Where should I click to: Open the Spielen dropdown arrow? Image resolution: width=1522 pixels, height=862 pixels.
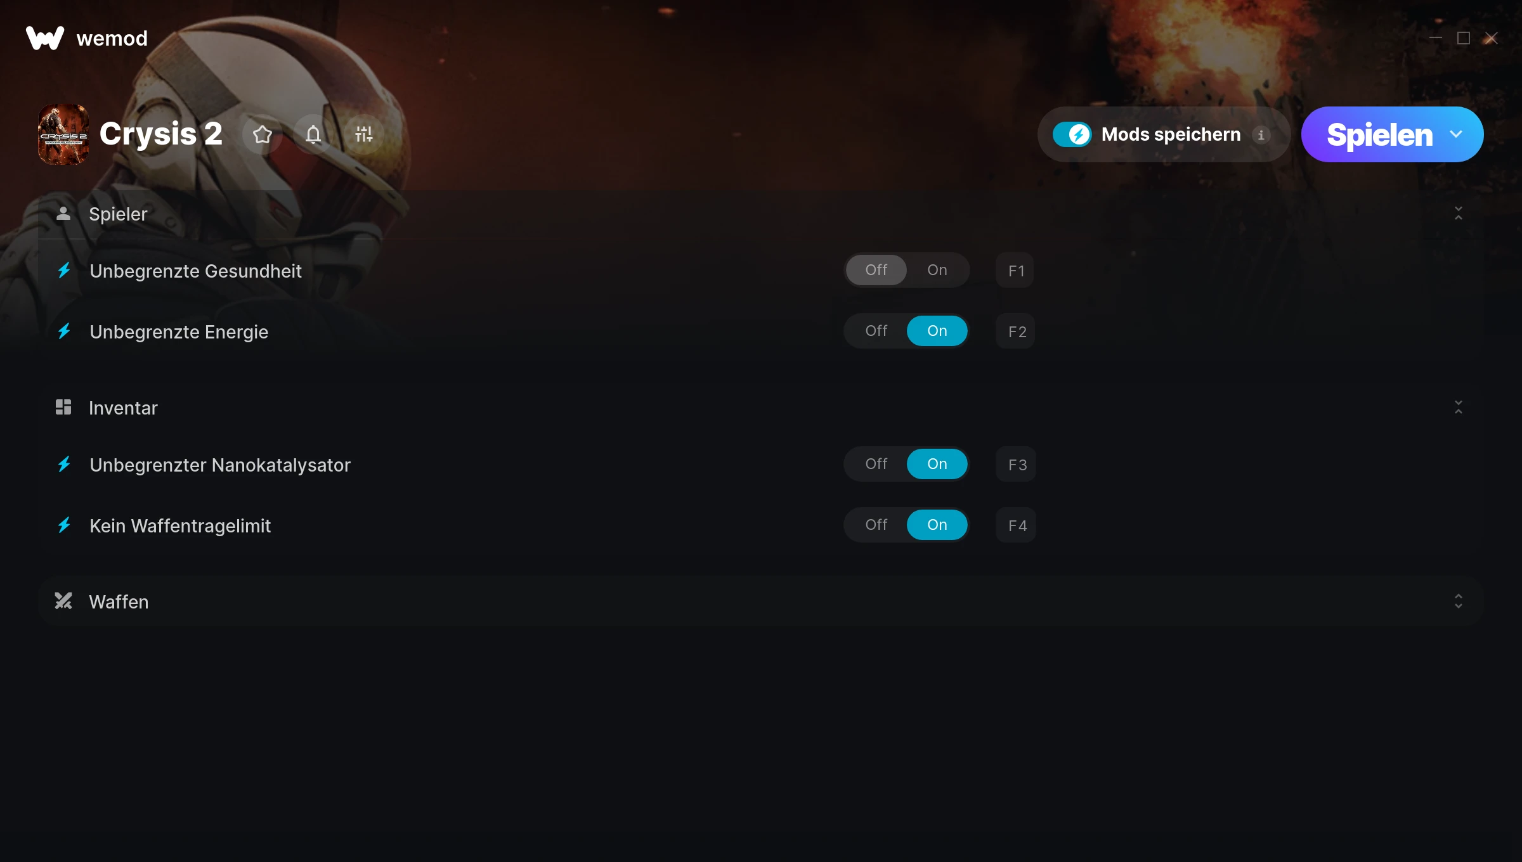[1456, 134]
